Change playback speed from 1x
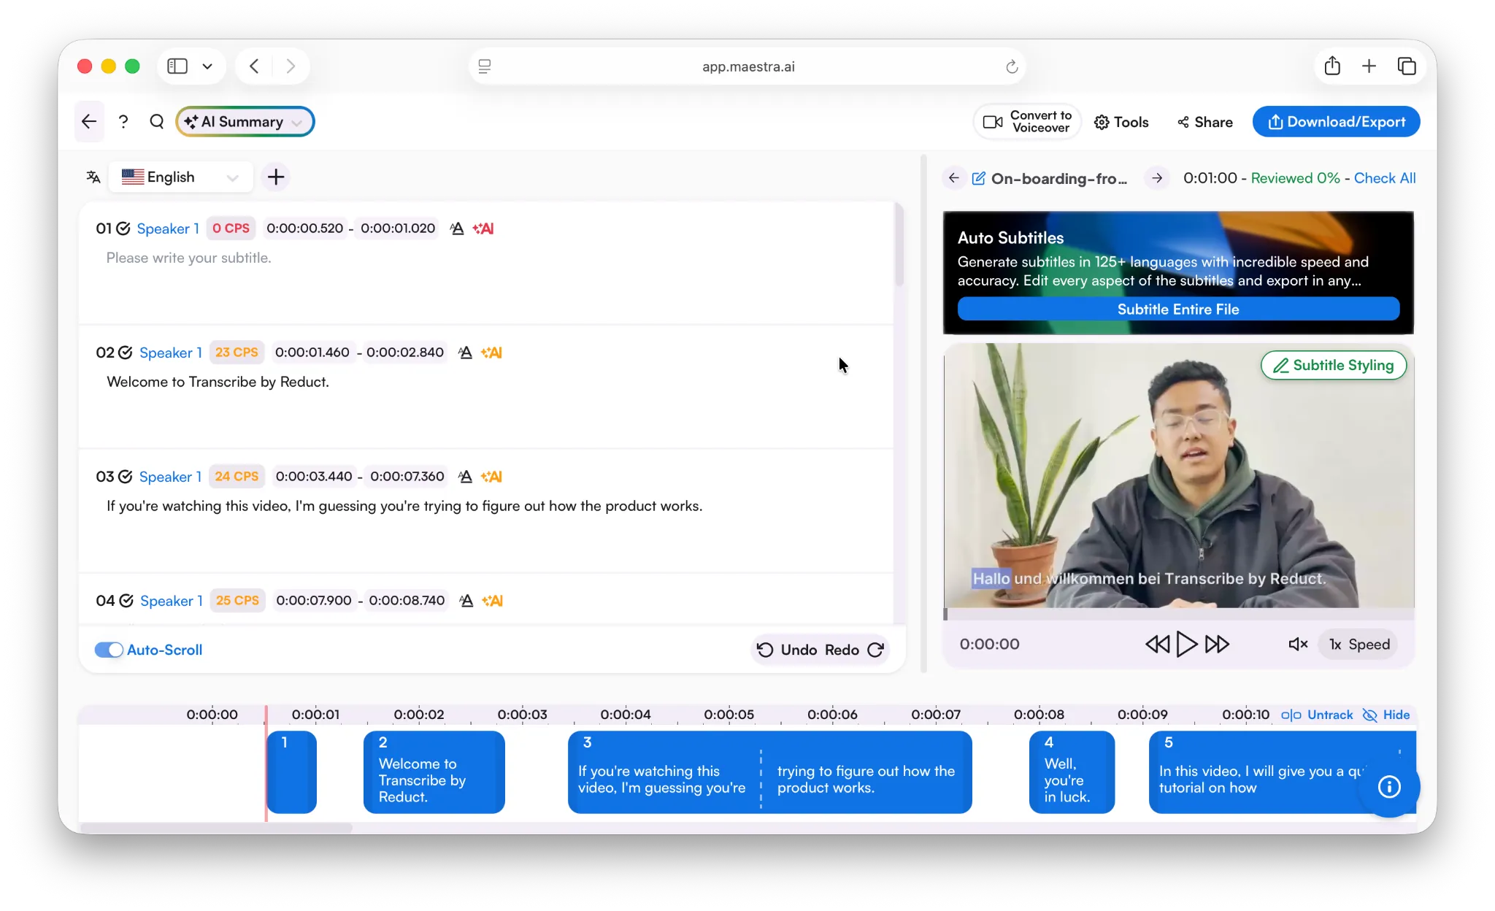 pos(1358,644)
